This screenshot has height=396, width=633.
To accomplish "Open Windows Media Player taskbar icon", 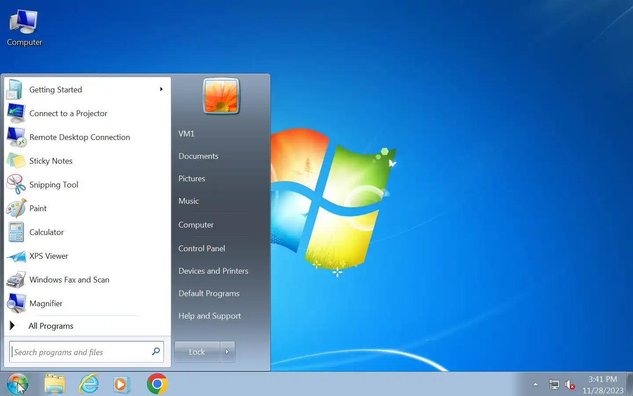I will 121,384.
